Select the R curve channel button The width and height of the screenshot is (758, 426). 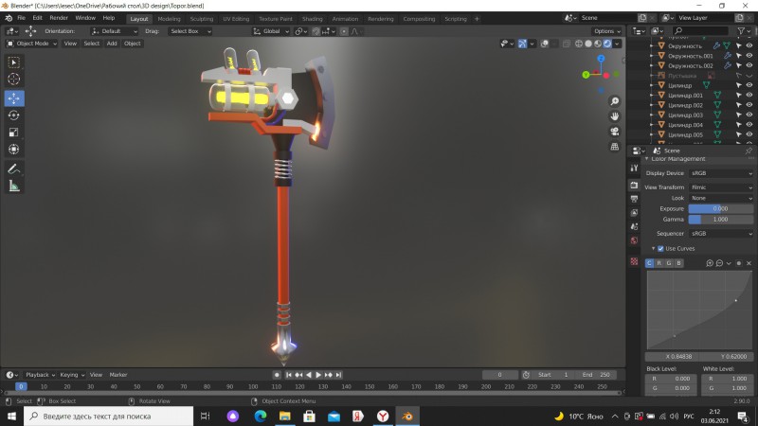659,263
